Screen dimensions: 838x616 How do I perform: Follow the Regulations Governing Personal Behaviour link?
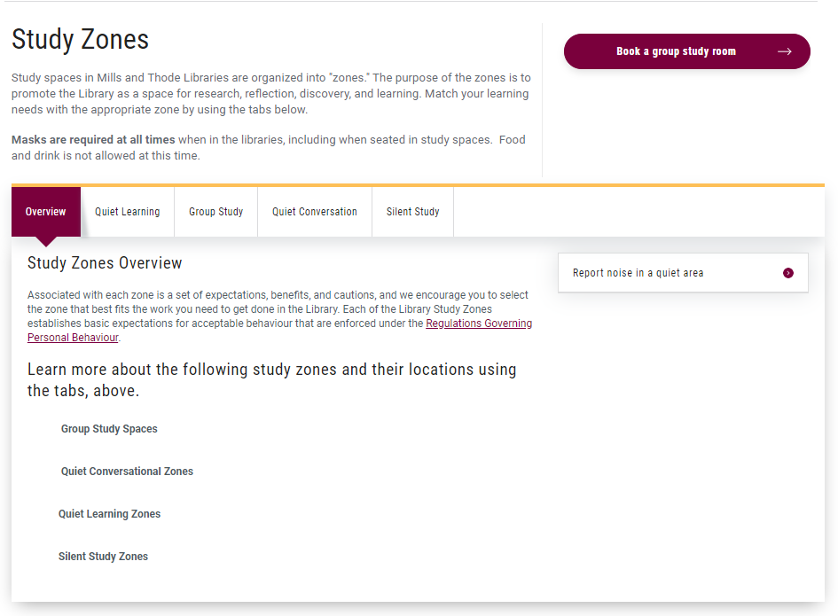pyautogui.click(x=279, y=331)
